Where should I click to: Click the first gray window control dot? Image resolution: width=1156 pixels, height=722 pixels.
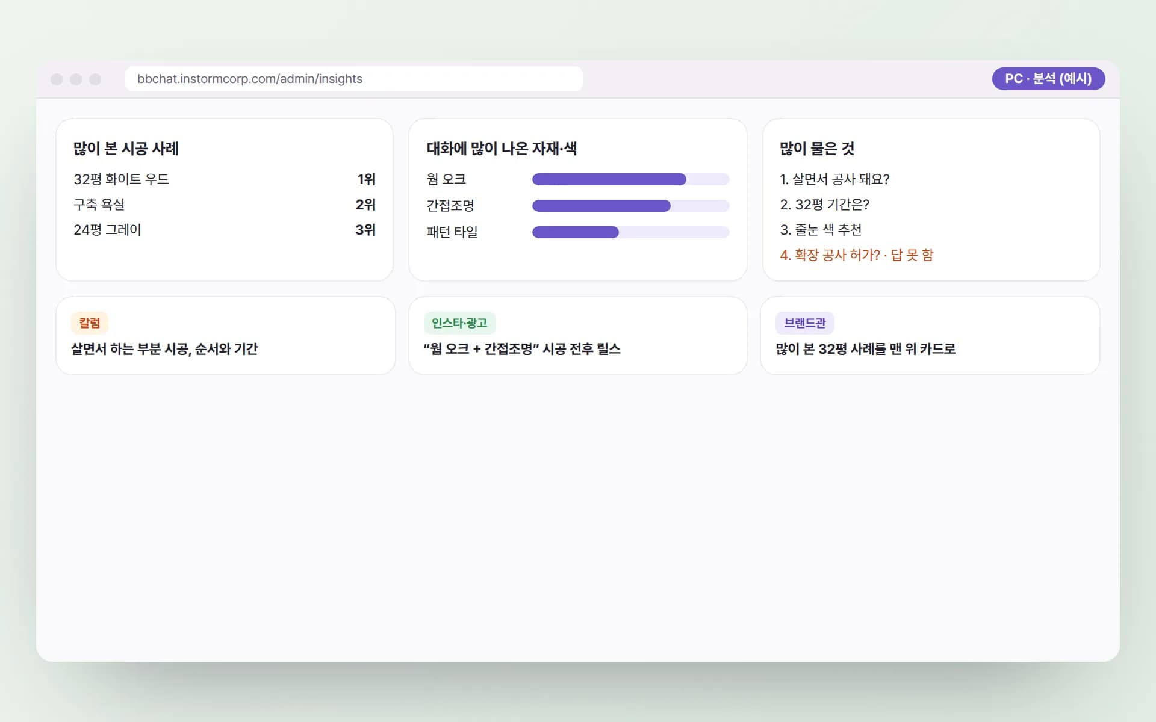coord(57,79)
